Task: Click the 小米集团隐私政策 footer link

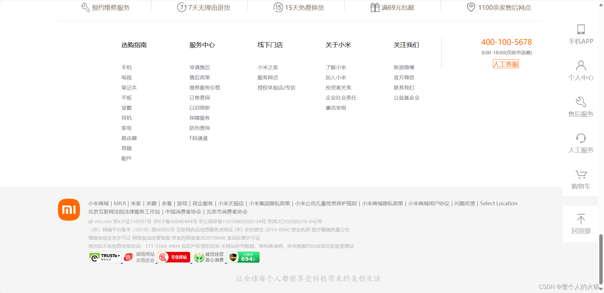Action: coord(269,203)
